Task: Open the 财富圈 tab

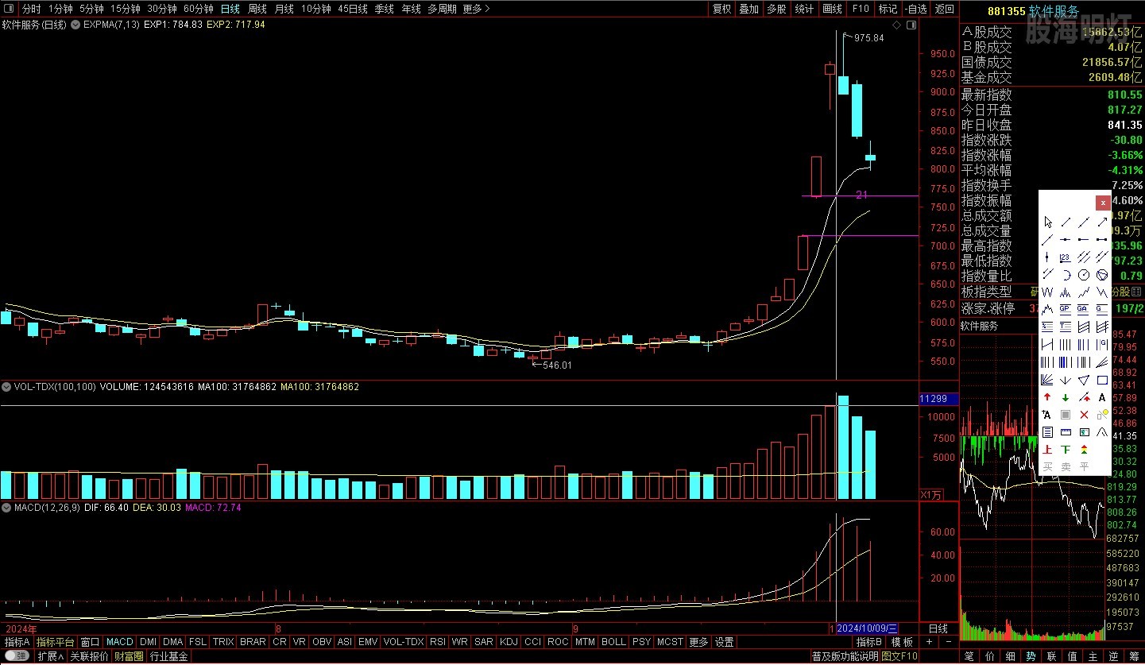Action: point(129,656)
